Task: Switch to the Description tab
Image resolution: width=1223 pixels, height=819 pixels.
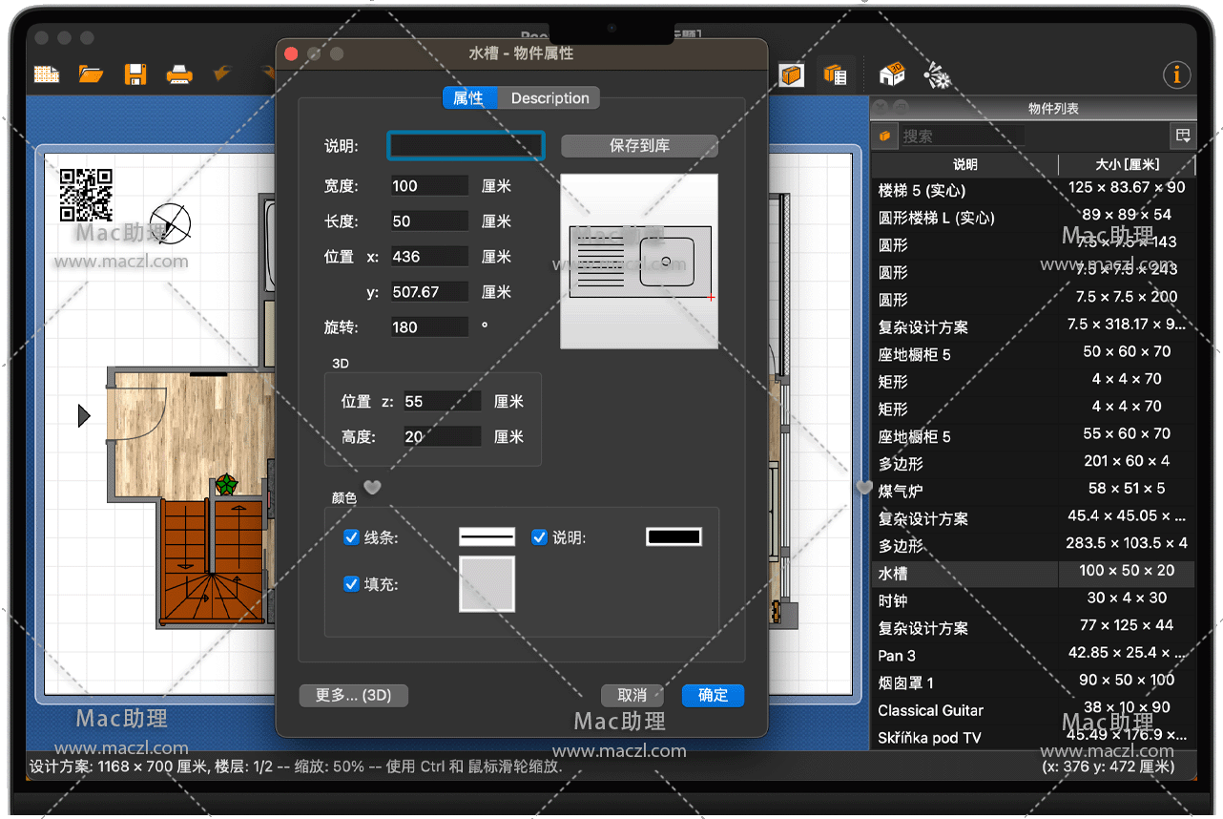Action: pyautogui.click(x=549, y=97)
